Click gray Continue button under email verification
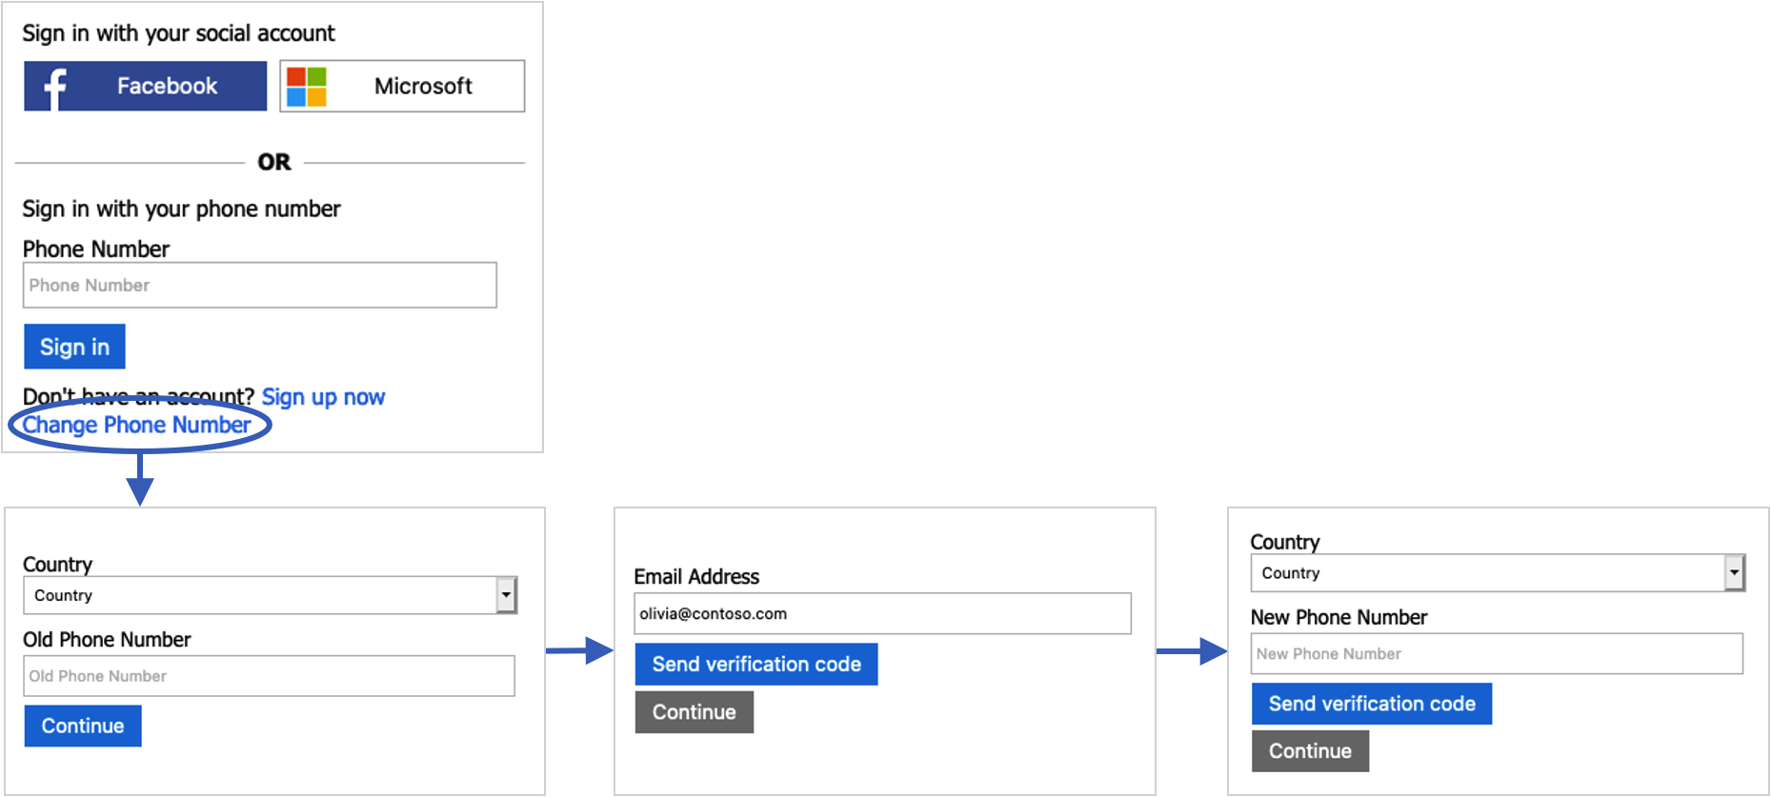The height and width of the screenshot is (797, 1771). pos(694,712)
